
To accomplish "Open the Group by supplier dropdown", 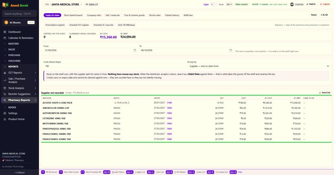I will 259,66.
